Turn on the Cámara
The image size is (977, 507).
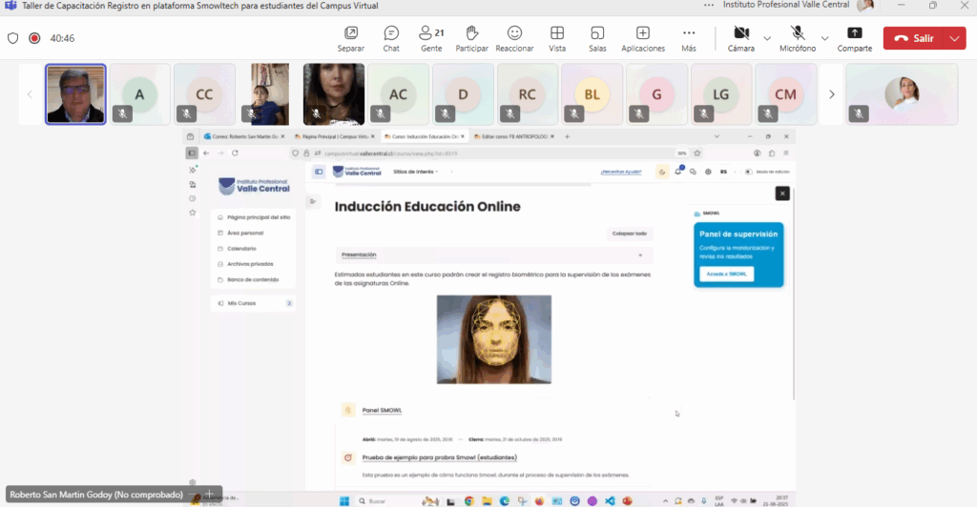tap(740, 38)
